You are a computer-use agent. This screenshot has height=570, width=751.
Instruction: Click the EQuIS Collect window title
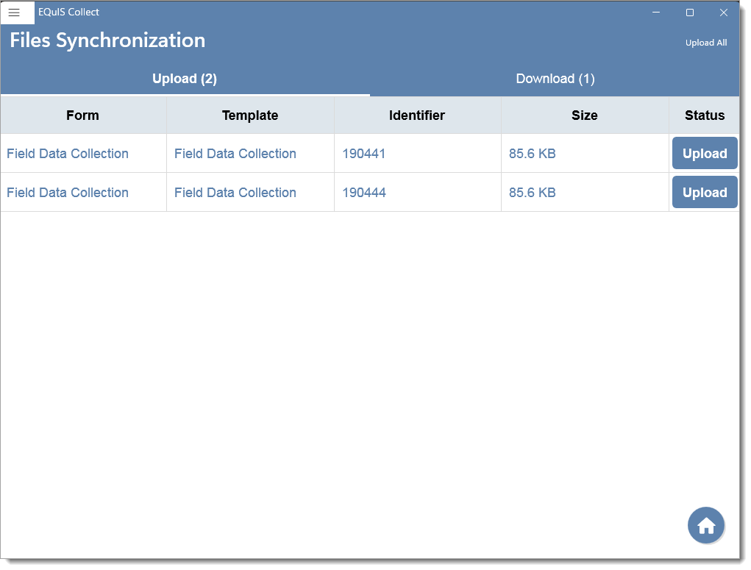69,12
